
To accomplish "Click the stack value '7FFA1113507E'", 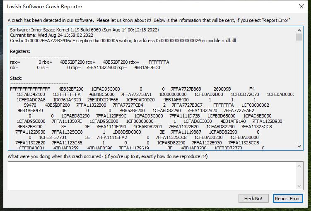I will 67,121.
